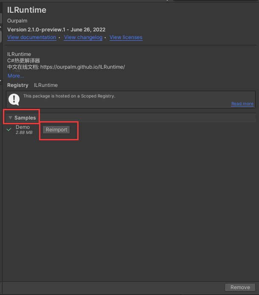The width and height of the screenshot is (259, 295).
Task: Collapse the Samples section triangle
Action: (x=10, y=118)
